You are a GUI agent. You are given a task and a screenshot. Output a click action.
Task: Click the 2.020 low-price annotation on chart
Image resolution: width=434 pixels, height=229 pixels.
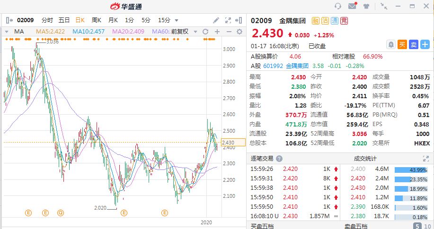pyautogui.click(x=100, y=208)
